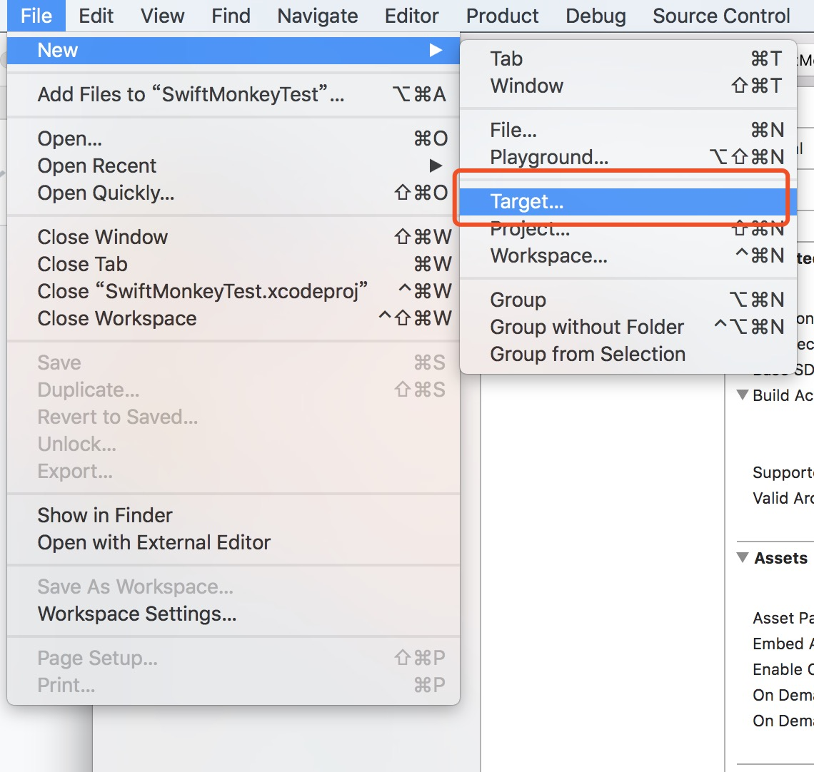Collapse the Build Active disclosure triangle
Viewport: 814px width, 772px height.
[x=743, y=395]
